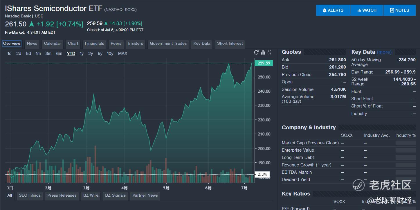
Task: Switch chart timeframe to MAX
Action: click(122, 53)
